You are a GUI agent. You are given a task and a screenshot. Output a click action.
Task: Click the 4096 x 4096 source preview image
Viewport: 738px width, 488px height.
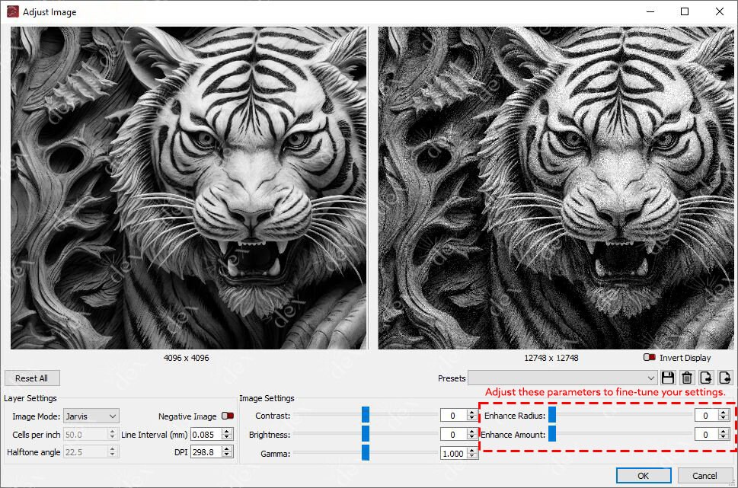pos(187,187)
